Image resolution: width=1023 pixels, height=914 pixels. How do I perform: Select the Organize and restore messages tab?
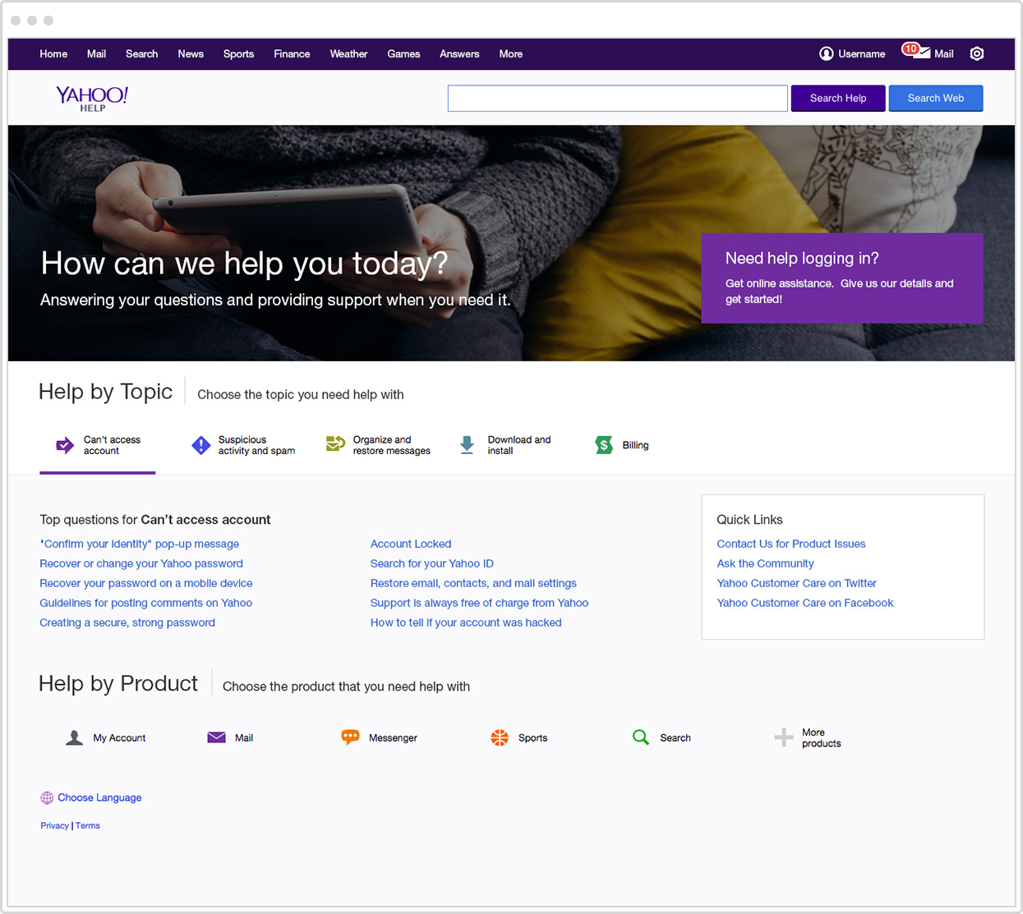pyautogui.click(x=378, y=446)
